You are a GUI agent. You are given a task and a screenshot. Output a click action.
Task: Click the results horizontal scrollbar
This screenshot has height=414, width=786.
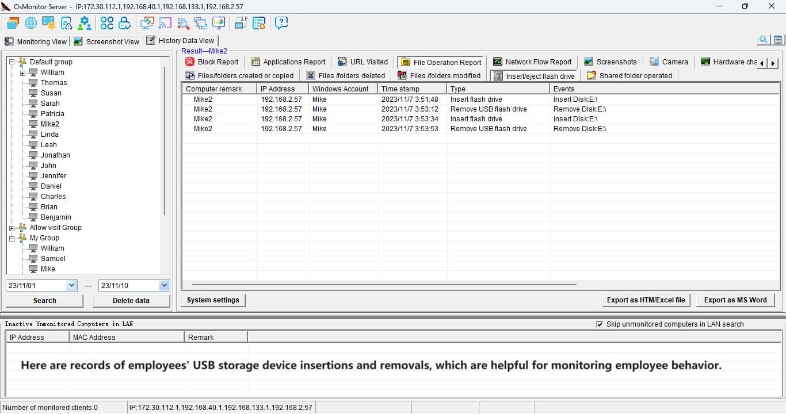tap(384, 284)
